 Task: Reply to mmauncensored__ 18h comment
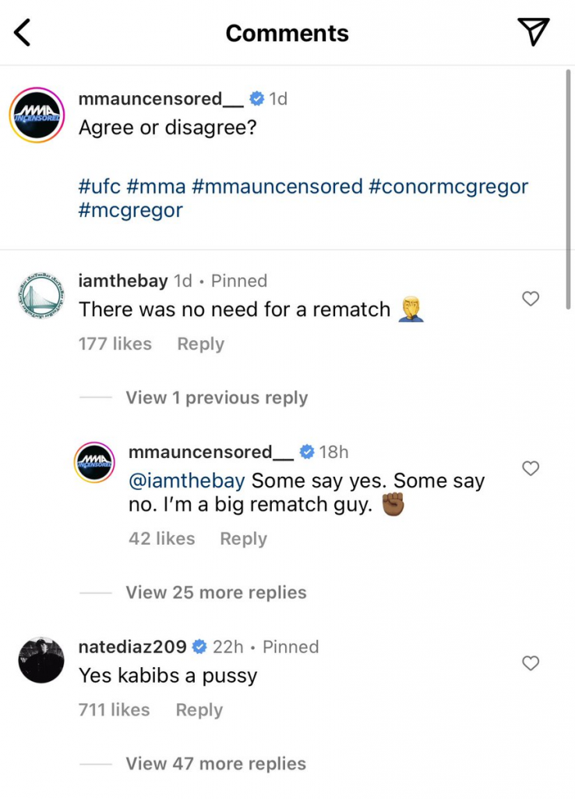point(243,539)
